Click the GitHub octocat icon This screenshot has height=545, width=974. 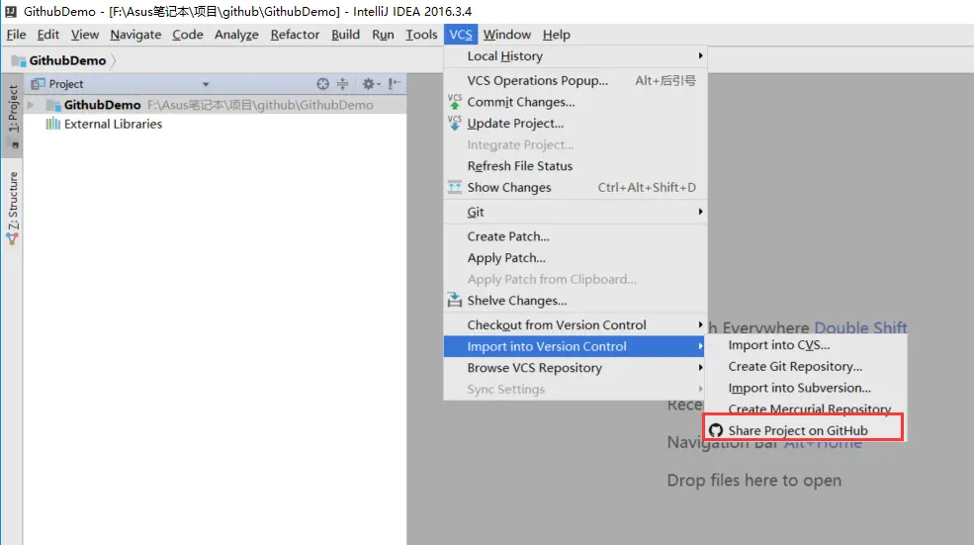(716, 430)
